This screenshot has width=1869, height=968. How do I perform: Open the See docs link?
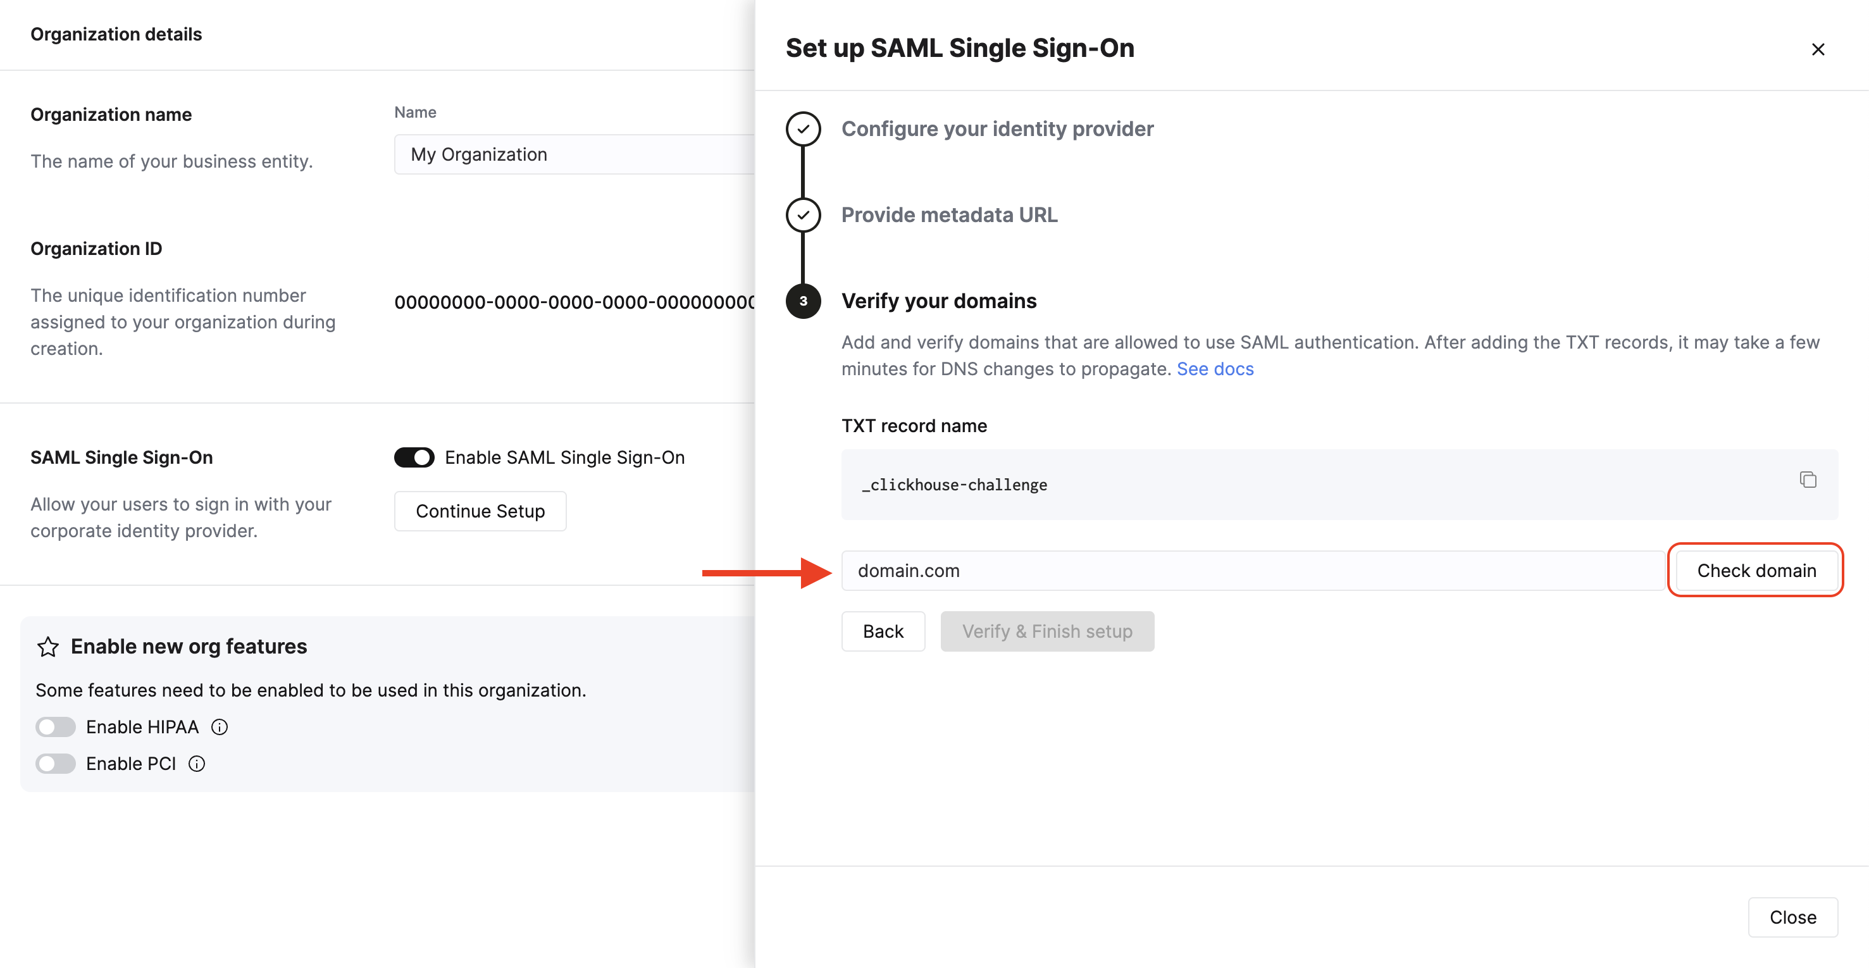(x=1215, y=369)
